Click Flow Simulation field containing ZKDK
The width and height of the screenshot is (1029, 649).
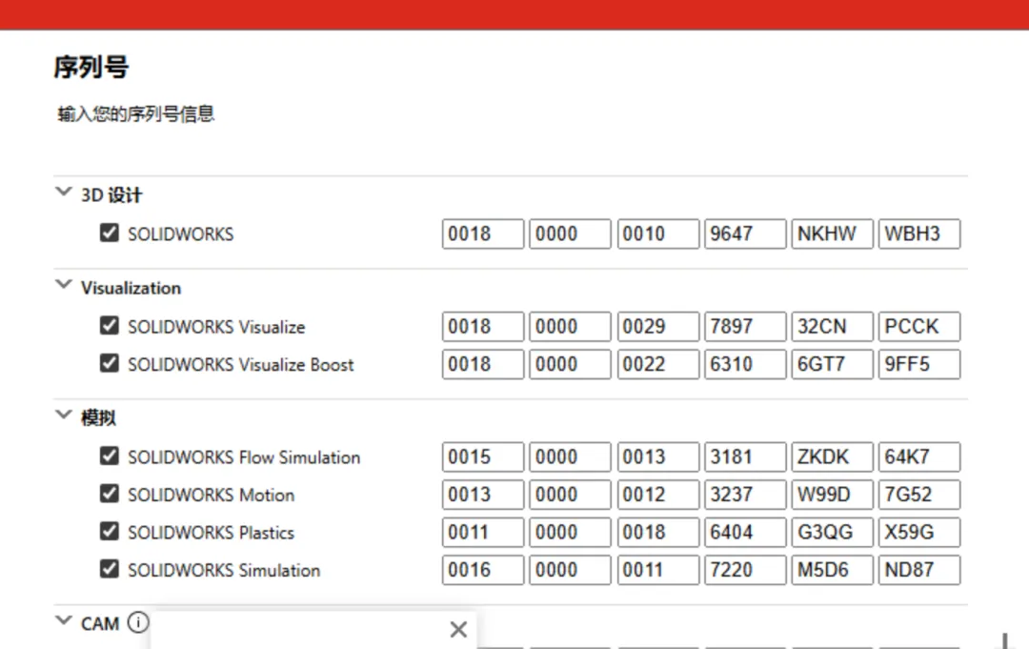[x=832, y=456]
